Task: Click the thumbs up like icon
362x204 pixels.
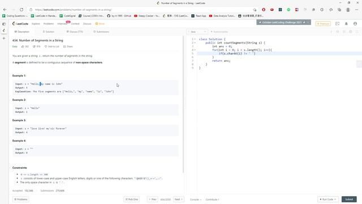Action: (23, 46)
